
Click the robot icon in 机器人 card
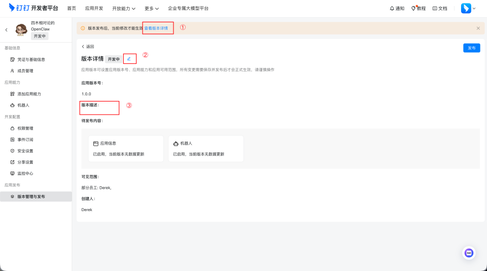click(176, 144)
